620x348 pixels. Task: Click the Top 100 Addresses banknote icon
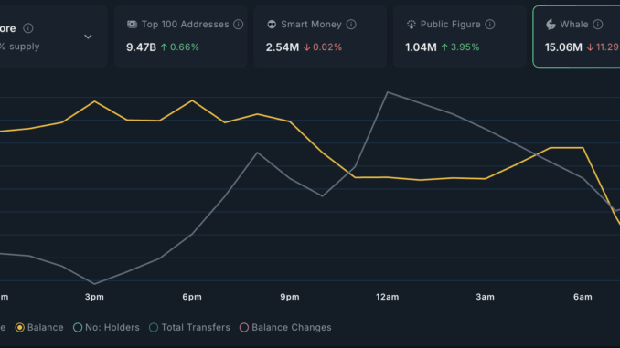(x=132, y=25)
